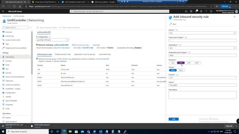The image size is (239, 134).
Task: Select the STUN_3478 rule row
Action: 101,70
